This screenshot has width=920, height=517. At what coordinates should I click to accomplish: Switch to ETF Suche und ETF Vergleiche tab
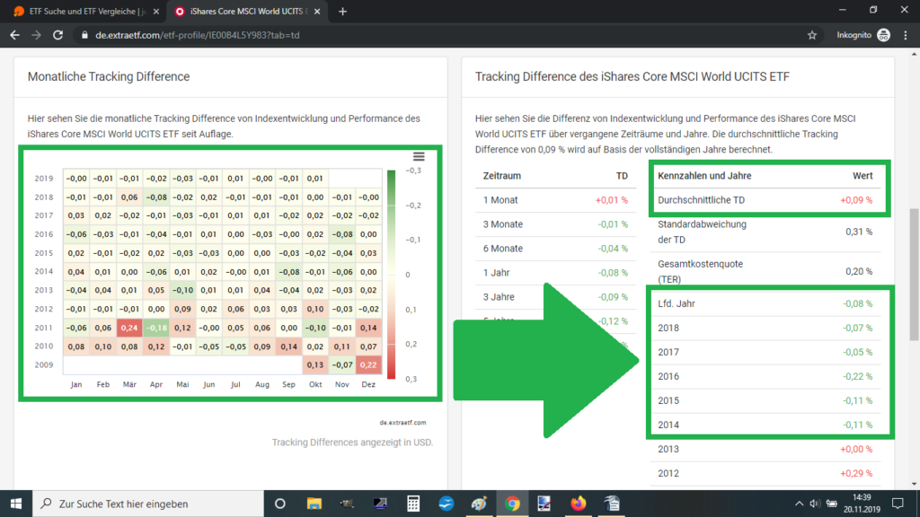[x=86, y=11]
